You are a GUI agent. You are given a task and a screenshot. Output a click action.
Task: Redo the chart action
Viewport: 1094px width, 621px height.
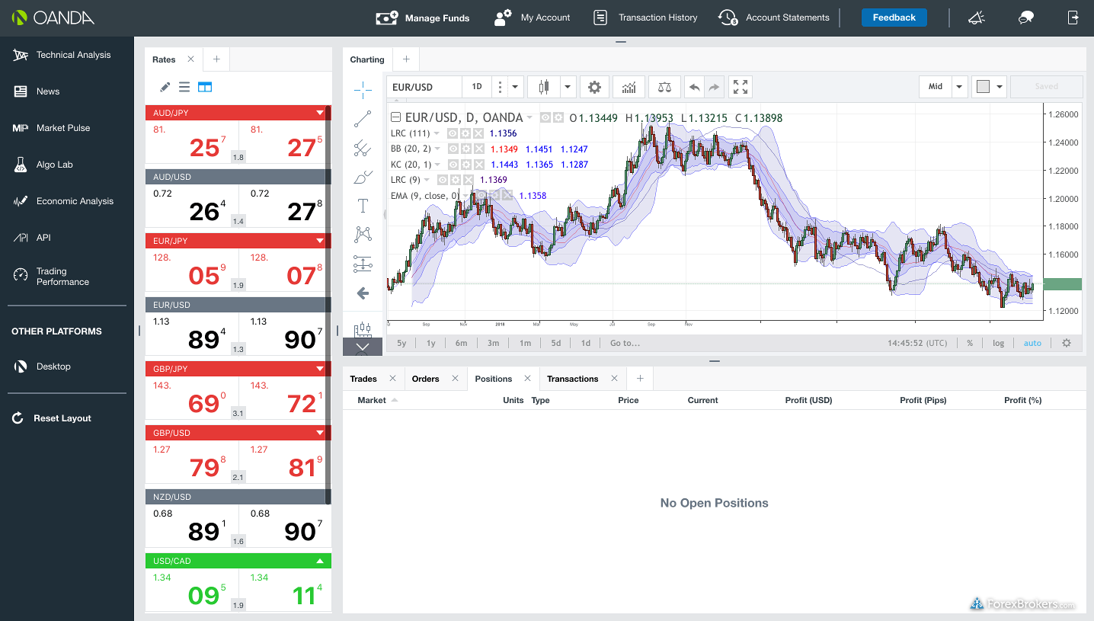(714, 87)
